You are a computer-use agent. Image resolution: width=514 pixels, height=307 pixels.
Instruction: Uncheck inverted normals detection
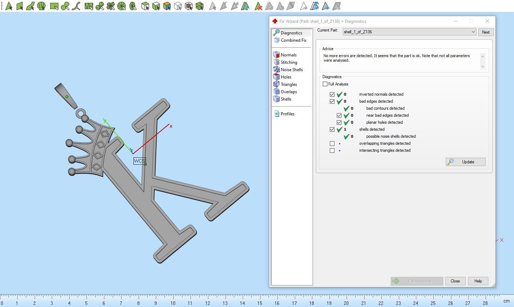coord(332,95)
